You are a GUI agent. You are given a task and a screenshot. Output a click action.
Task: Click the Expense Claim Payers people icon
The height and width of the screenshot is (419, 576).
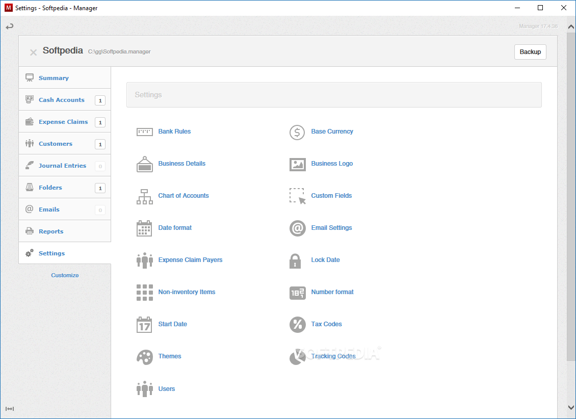144,260
